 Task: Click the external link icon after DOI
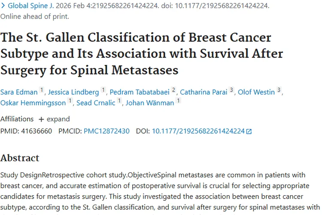(x=249, y=132)
